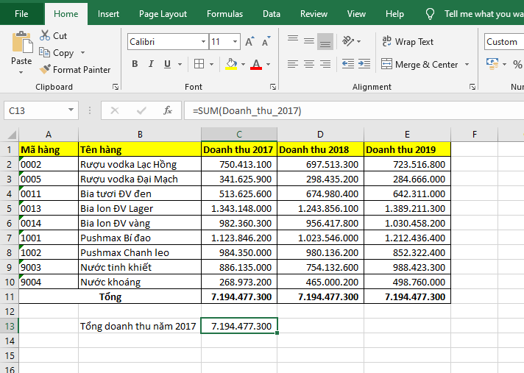The image size is (524, 373).
Task: Click the Paste icon
Action: [21, 43]
